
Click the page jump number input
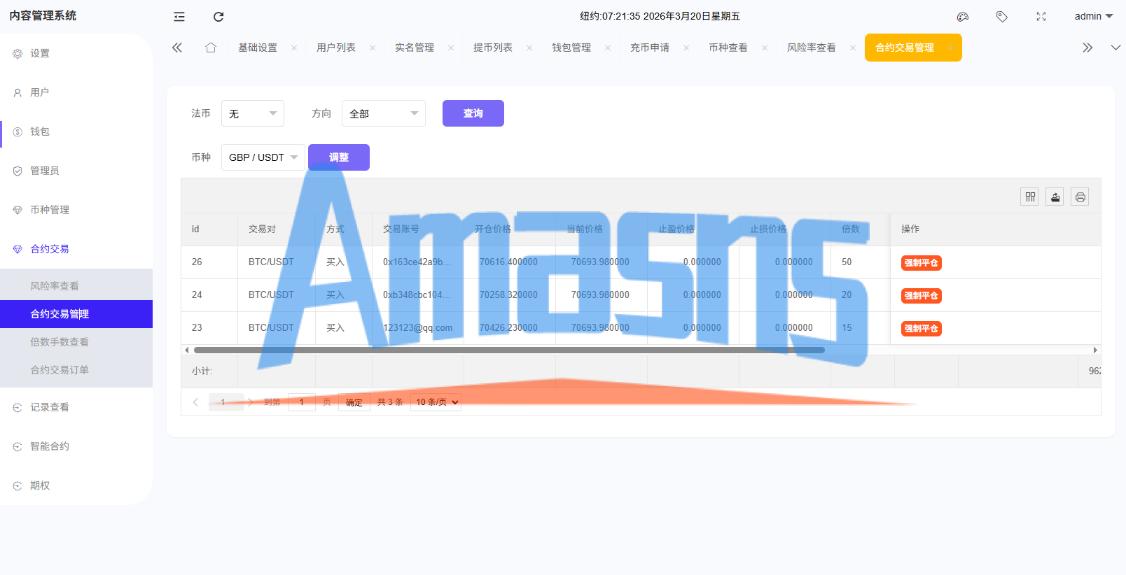pos(302,402)
